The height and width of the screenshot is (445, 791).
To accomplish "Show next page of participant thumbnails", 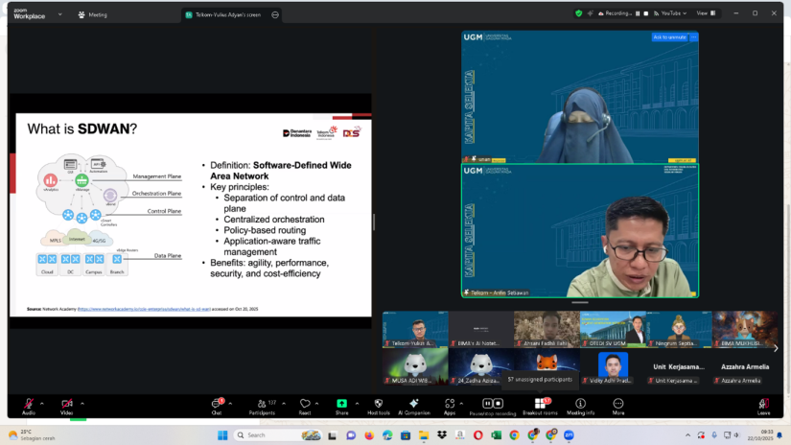I will point(776,348).
